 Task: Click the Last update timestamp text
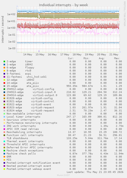pyautogui.click(x=95, y=172)
